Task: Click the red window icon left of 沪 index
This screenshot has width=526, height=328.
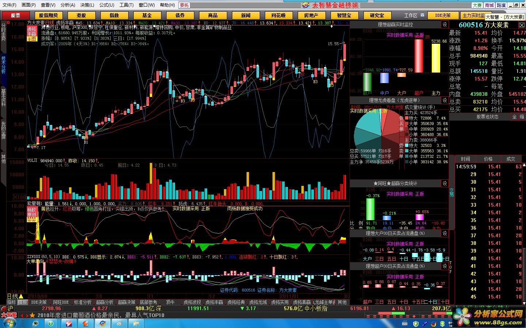Action: (3, 308)
